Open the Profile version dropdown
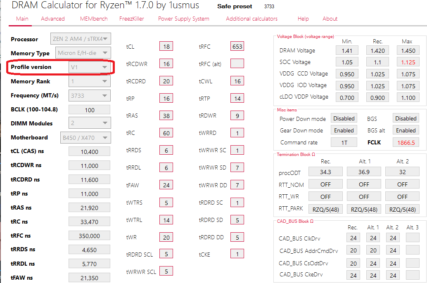Screen dimensions: 427x283 [89, 67]
